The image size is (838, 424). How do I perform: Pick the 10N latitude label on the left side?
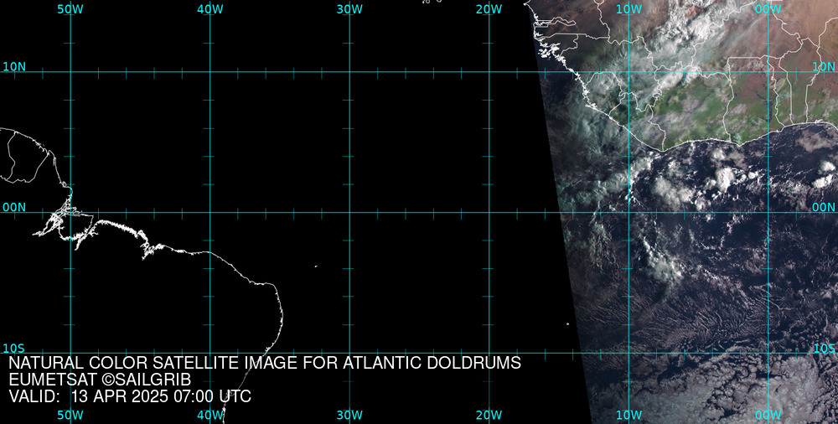14,67
